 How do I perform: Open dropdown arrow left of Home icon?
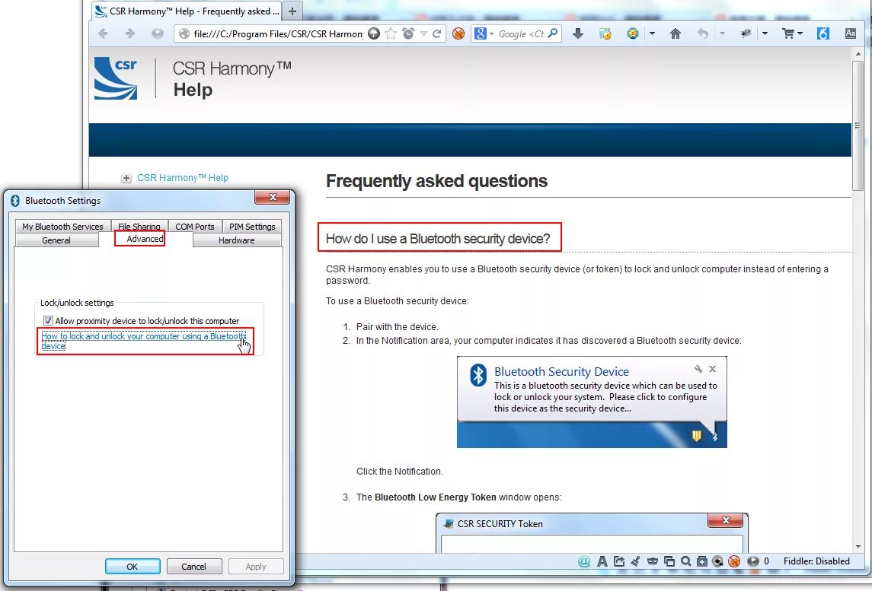click(653, 33)
